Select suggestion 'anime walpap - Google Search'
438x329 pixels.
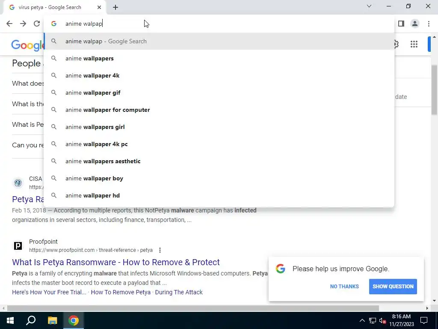pos(219,41)
